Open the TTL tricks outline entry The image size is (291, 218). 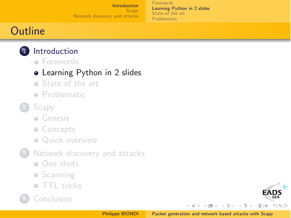[62, 186]
